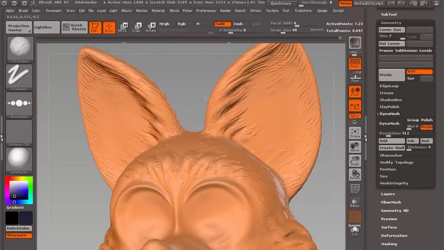Click the QuickSave button
Image resolution: width=444 pixels, height=250 pixels.
[281, 3]
